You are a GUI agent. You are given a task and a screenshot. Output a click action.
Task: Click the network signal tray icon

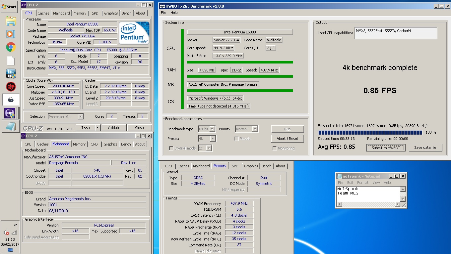pos(14,233)
